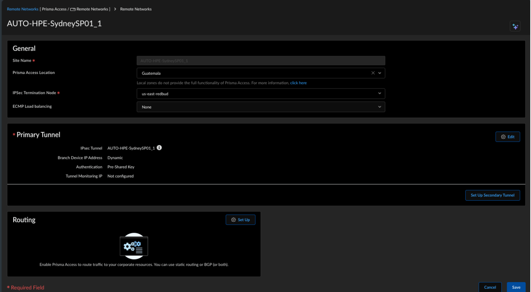Click the 'Enable Prisma Access to route traffic' description
The height and width of the screenshot is (292, 531).
[x=134, y=264]
